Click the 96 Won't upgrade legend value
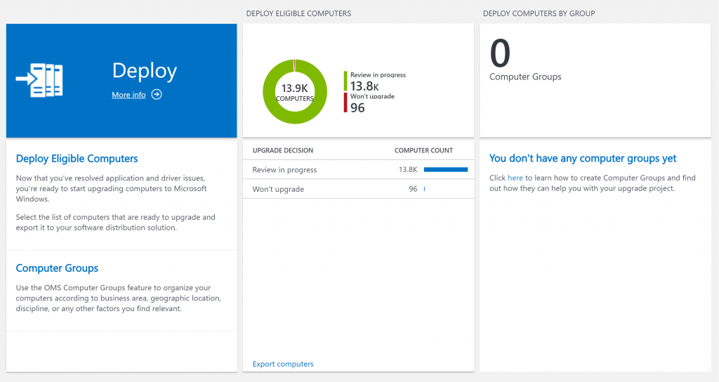Image resolution: width=719 pixels, height=382 pixels. click(x=357, y=108)
